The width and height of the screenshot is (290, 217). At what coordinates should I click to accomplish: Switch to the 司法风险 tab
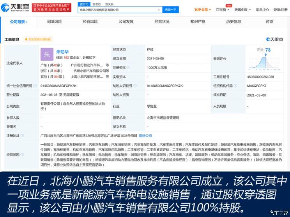pos(55,22)
